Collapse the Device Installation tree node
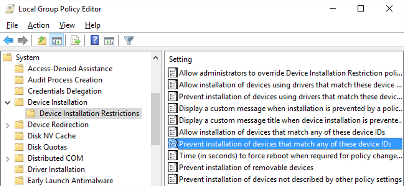The width and height of the screenshot is (404, 186). pos(8,102)
